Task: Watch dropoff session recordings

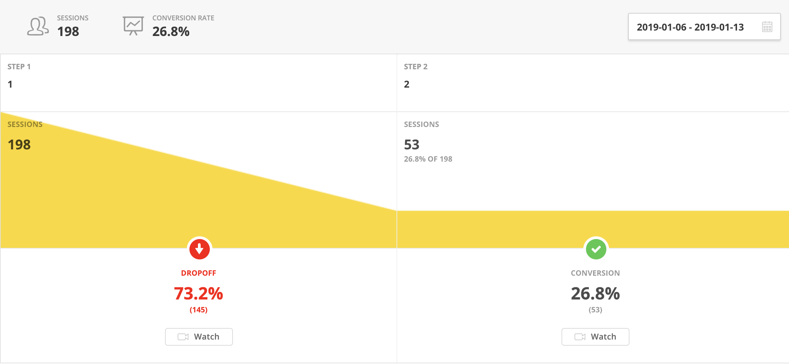Action: click(199, 337)
